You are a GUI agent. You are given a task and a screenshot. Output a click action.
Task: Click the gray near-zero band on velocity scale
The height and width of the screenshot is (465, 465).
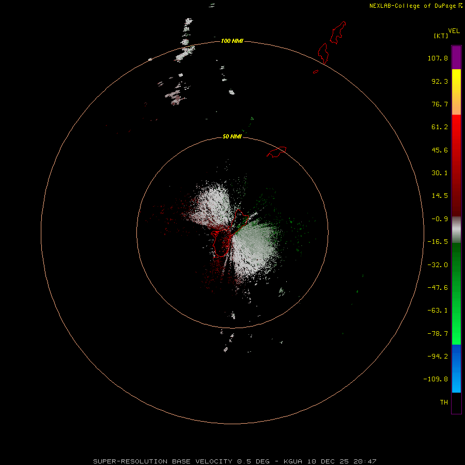pyautogui.click(x=456, y=230)
